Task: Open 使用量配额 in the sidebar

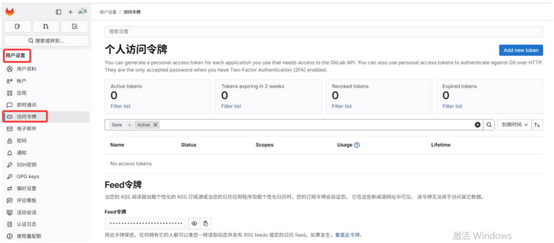Action: [47, 236]
